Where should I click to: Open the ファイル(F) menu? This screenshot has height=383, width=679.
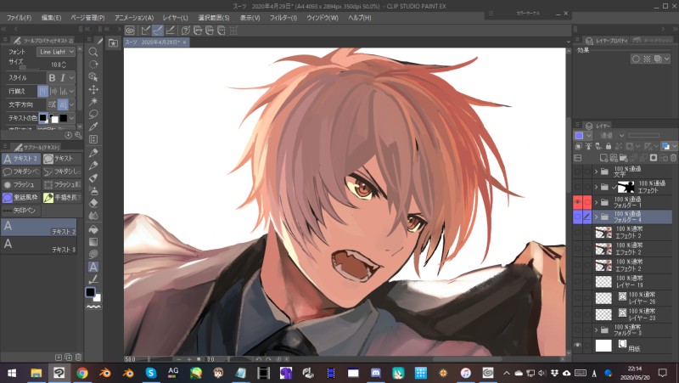point(19,18)
